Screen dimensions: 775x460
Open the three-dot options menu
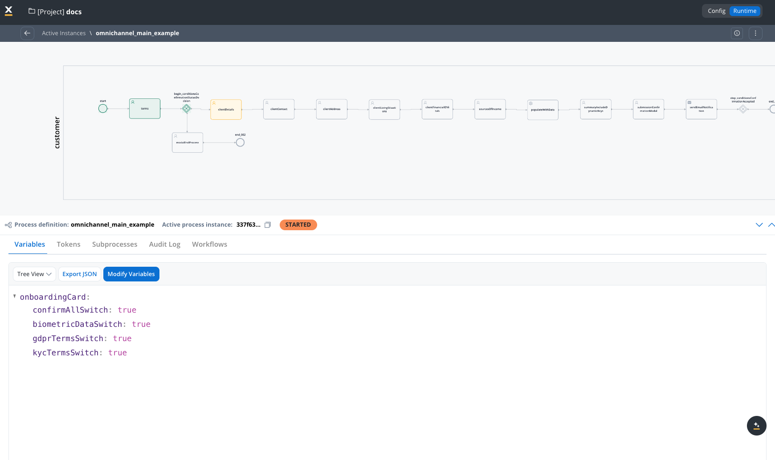tap(755, 33)
